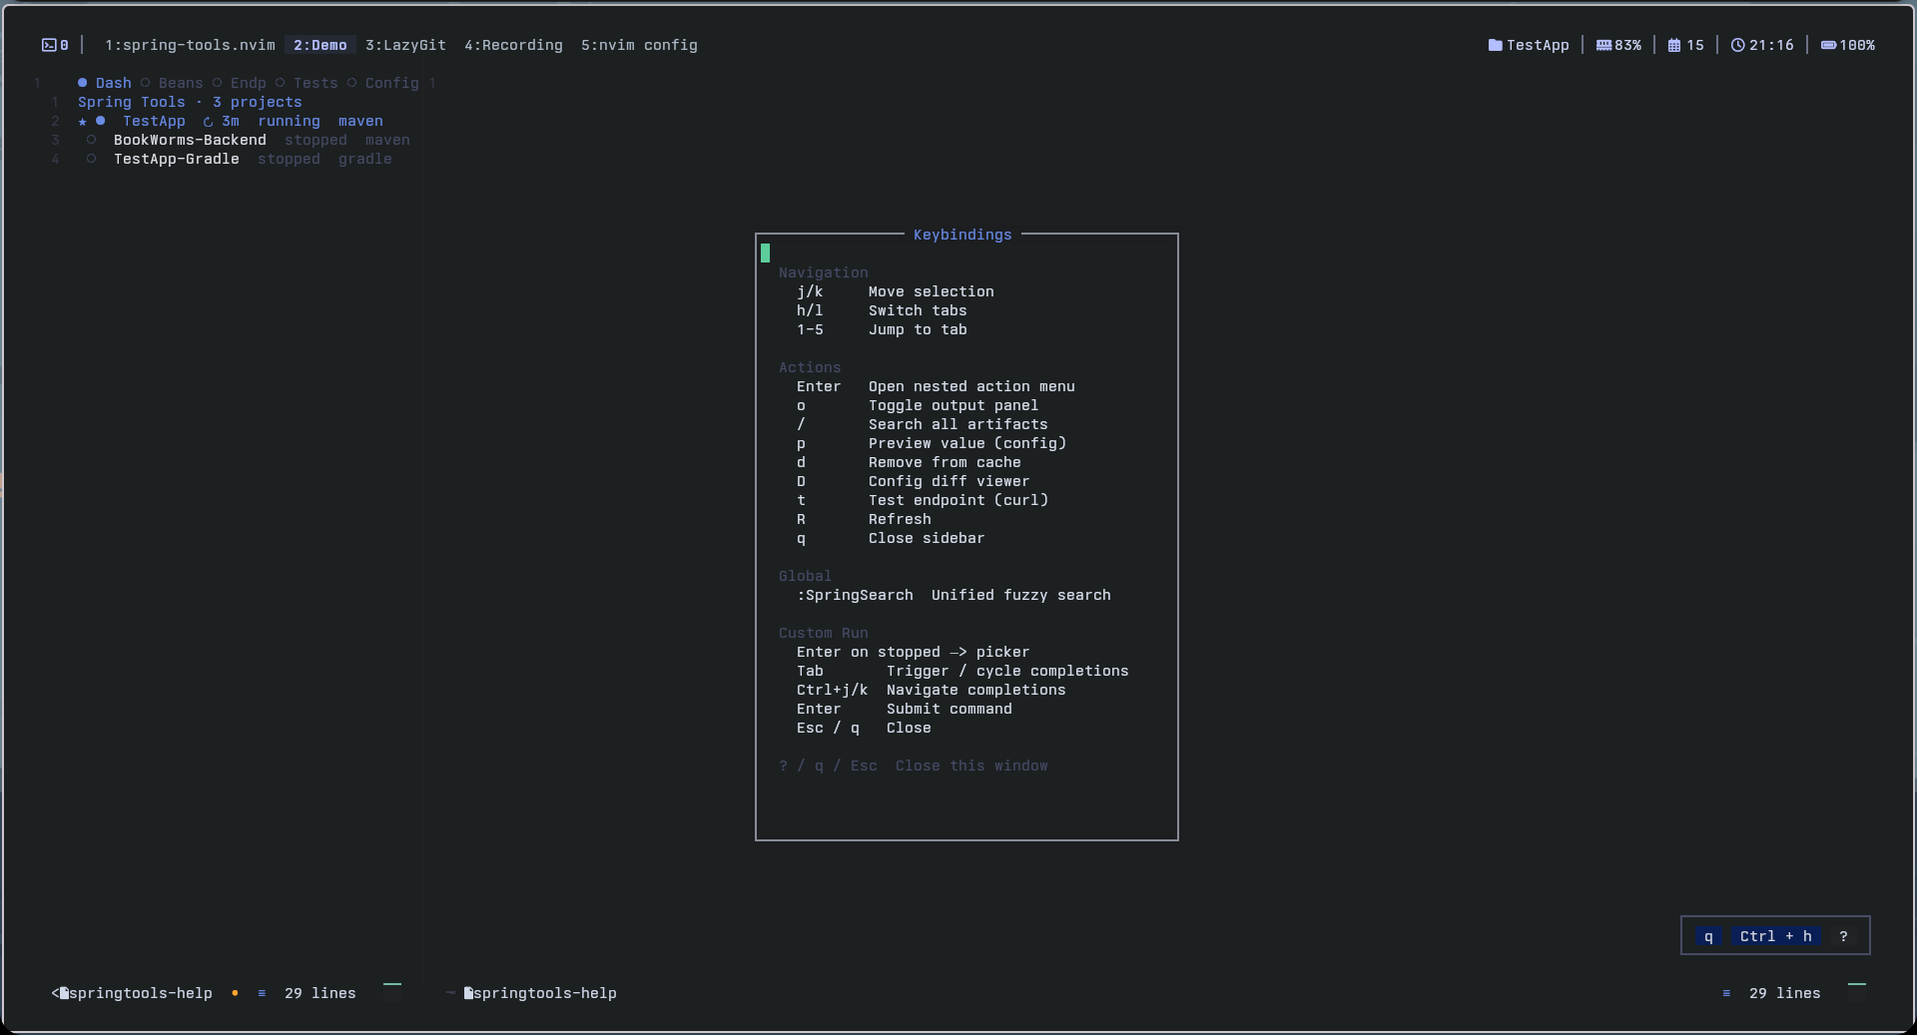Image resolution: width=1917 pixels, height=1035 pixels.
Task: Click 'Remove from cache' entry
Action: click(945, 462)
